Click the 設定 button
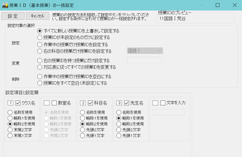Viewport: 242px width, 157px height. tap(13, 16)
